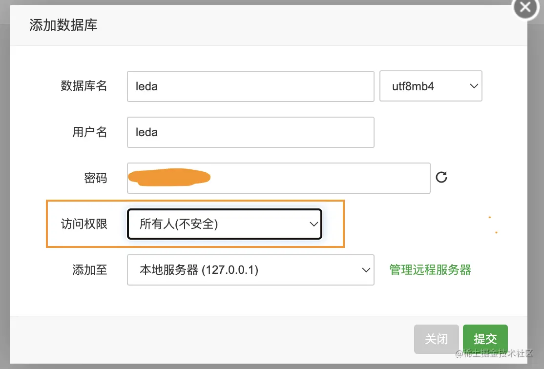Cancel by clicking the 关闭 button

coord(436,339)
